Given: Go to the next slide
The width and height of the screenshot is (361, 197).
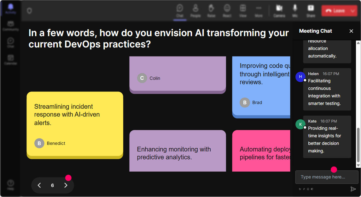Looking at the screenshot, I should coord(66,185).
